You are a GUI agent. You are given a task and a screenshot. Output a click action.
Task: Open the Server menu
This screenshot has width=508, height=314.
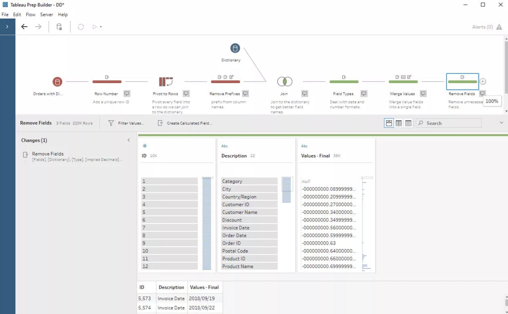[x=46, y=15]
